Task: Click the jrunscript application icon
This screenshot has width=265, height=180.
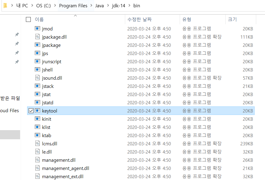Action: [x=37, y=61]
